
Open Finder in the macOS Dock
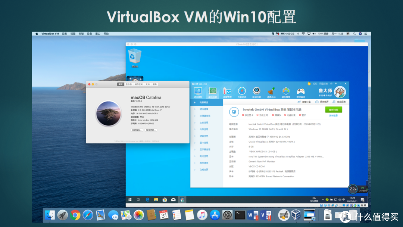(50, 215)
